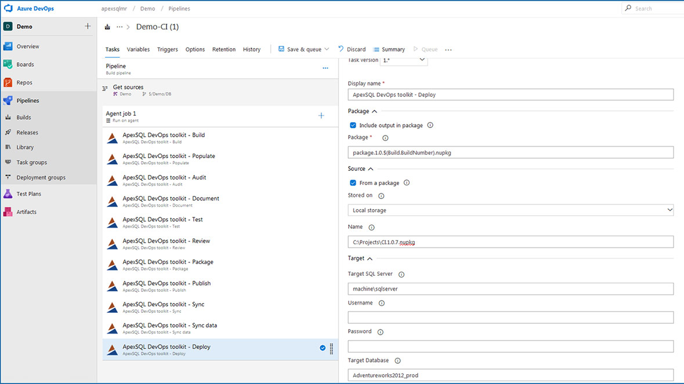Select Repos in the sidebar
This screenshot has height=384, width=684.
[26, 82]
